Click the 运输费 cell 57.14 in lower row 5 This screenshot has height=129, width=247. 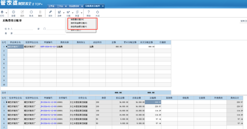(153, 119)
